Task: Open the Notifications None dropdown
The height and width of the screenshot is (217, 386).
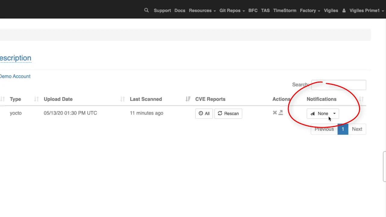Action: pyautogui.click(x=323, y=114)
